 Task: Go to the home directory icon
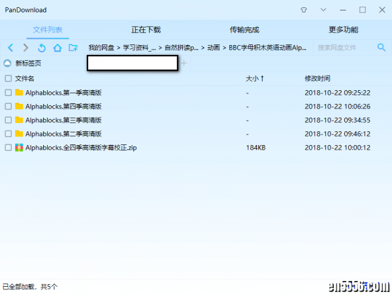pos(57,48)
